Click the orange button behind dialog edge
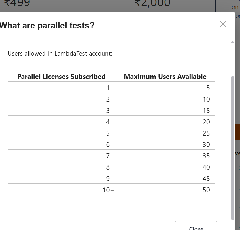This screenshot has width=240, height=230. coord(237,132)
